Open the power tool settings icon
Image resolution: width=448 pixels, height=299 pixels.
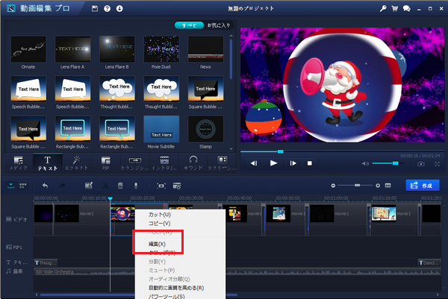click(x=177, y=186)
